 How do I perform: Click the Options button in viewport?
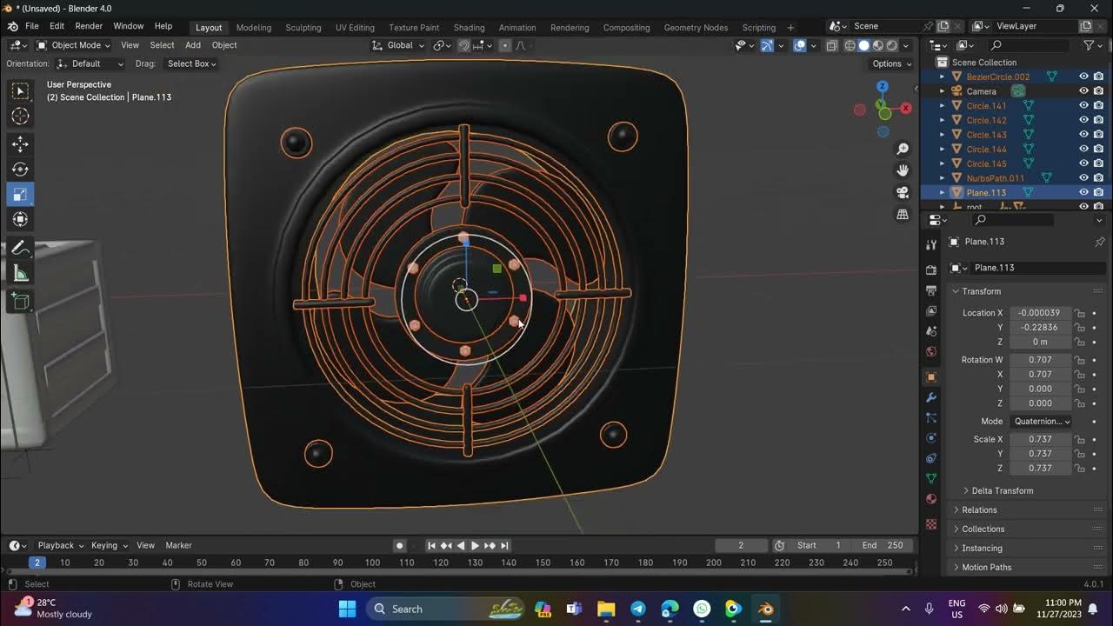coord(892,63)
